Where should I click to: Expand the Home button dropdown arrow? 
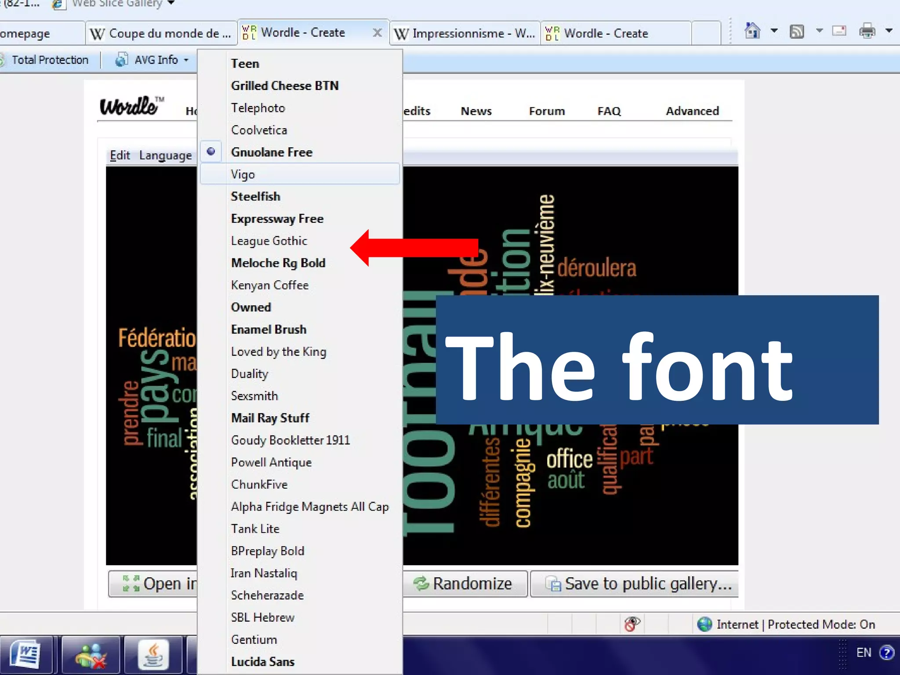pyautogui.click(x=774, y=31)
